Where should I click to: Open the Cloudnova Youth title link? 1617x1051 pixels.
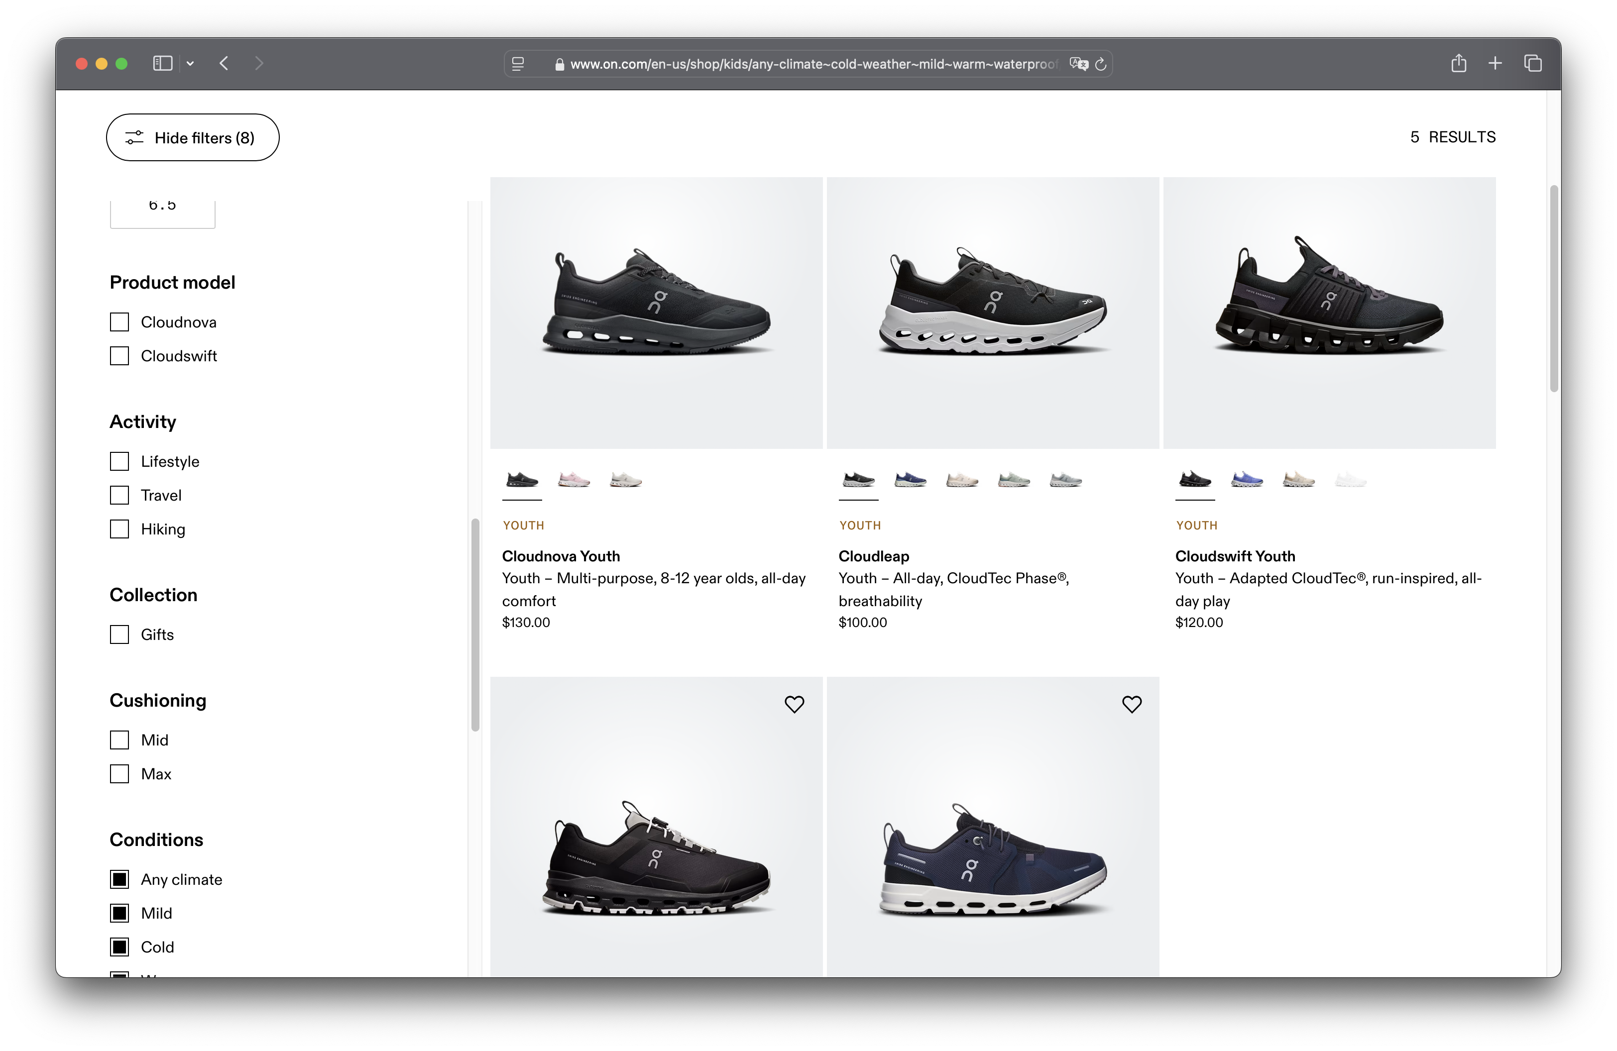coord(561,556)
